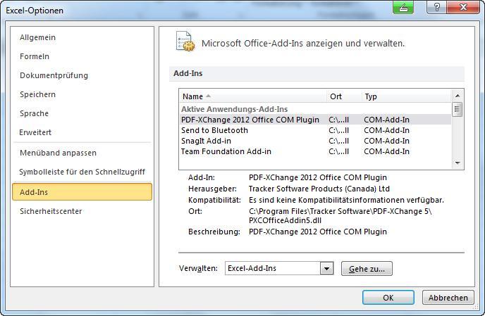Click the Aktive Anwendungs-Add-Ins group header
Screen dimensions: 485x316
[x=234, y=109]
